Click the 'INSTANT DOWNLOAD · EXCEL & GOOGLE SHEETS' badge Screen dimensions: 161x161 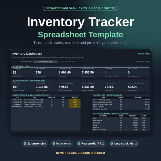click(80, 8)
